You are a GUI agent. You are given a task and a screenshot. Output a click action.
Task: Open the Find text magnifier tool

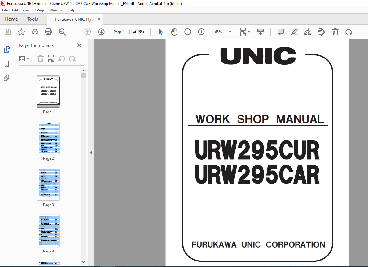coord(62,32)
